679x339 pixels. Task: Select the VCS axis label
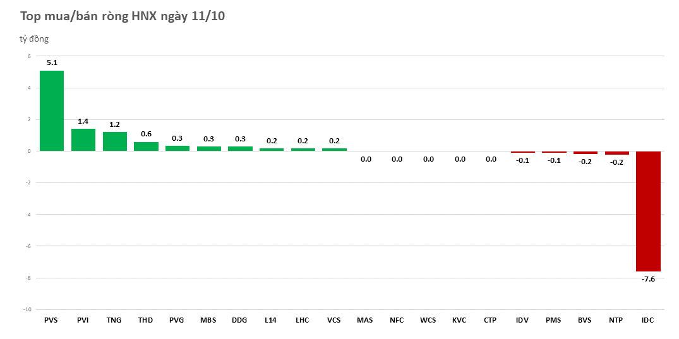[333, 320]
